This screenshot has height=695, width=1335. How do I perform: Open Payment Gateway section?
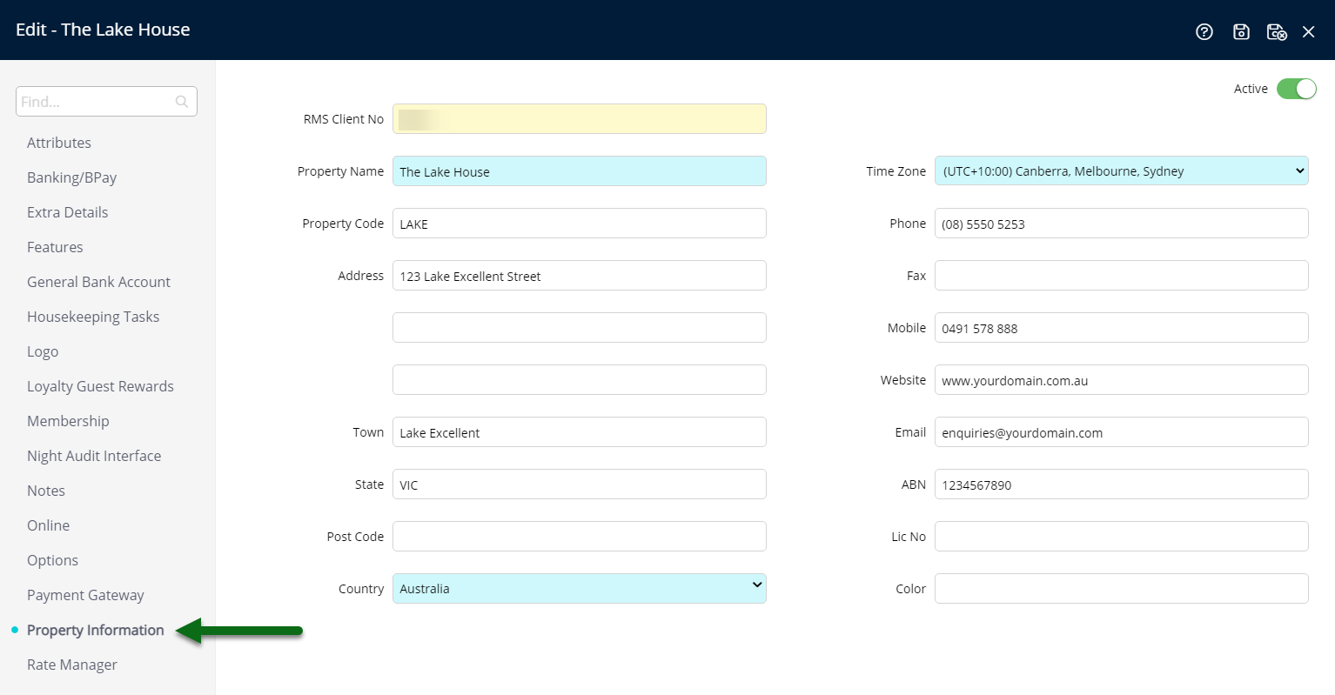(x=85, y=595)
